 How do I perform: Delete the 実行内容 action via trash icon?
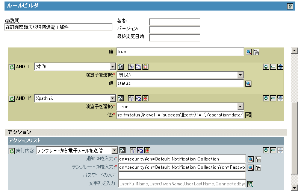click(147, 150)
